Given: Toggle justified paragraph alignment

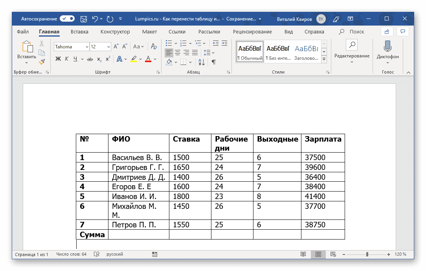Looking at the screenshot, I should pyautogui.click(x=194, y=53).
